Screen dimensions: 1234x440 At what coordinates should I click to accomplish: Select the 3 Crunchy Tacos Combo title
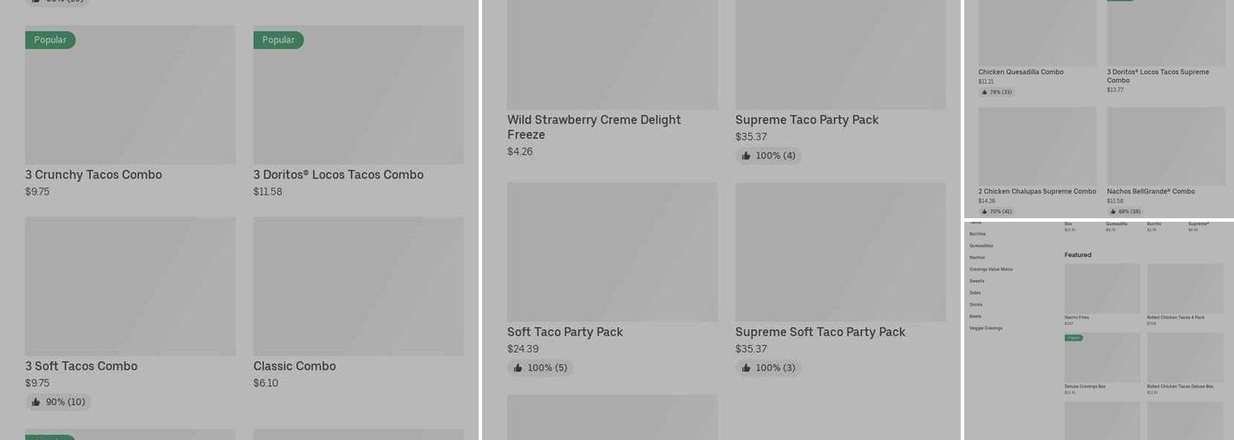click(93, 175)
